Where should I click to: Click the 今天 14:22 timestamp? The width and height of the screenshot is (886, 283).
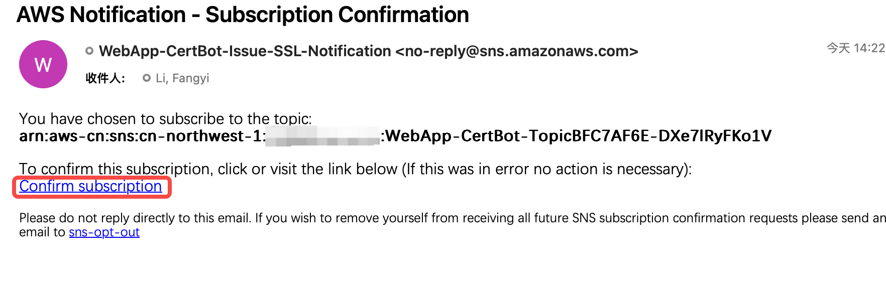coord(856,48)
